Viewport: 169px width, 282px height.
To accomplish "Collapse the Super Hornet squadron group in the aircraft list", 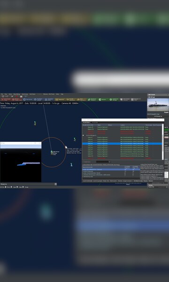I will click(x=83, y=135).
